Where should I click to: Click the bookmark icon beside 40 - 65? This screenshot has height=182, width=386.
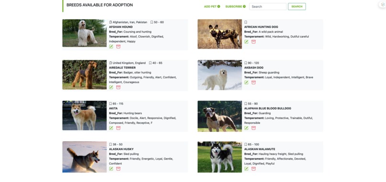coord(150,63)
